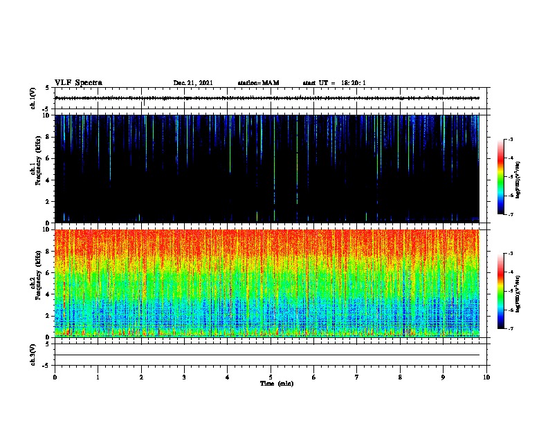
Task: Select the ch.1 Frequency (kHz) axis label
Action: coord(36,160)
